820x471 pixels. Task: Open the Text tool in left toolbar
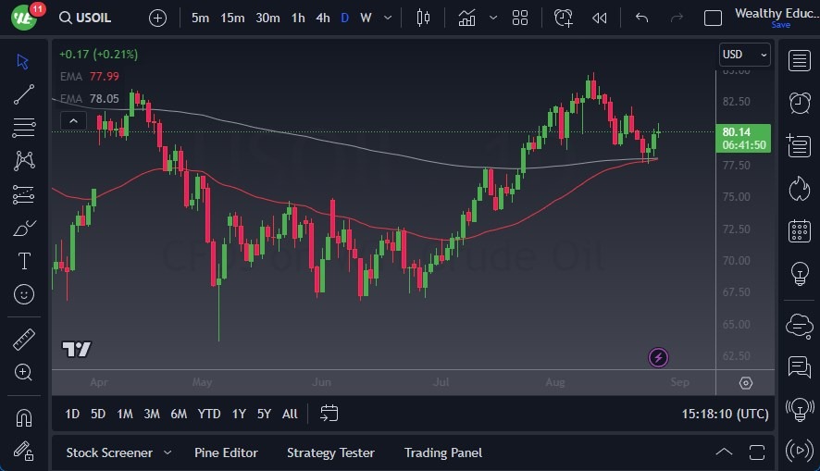click(x=24, y=261)
